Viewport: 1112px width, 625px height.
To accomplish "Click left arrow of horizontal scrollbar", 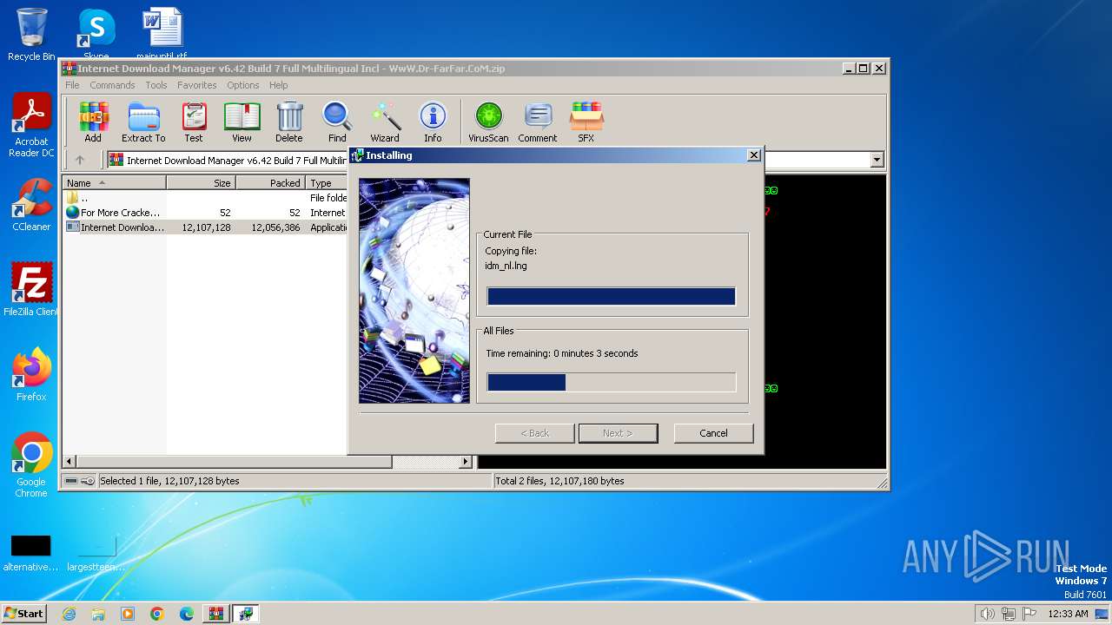I will click(x=69, y=462).
